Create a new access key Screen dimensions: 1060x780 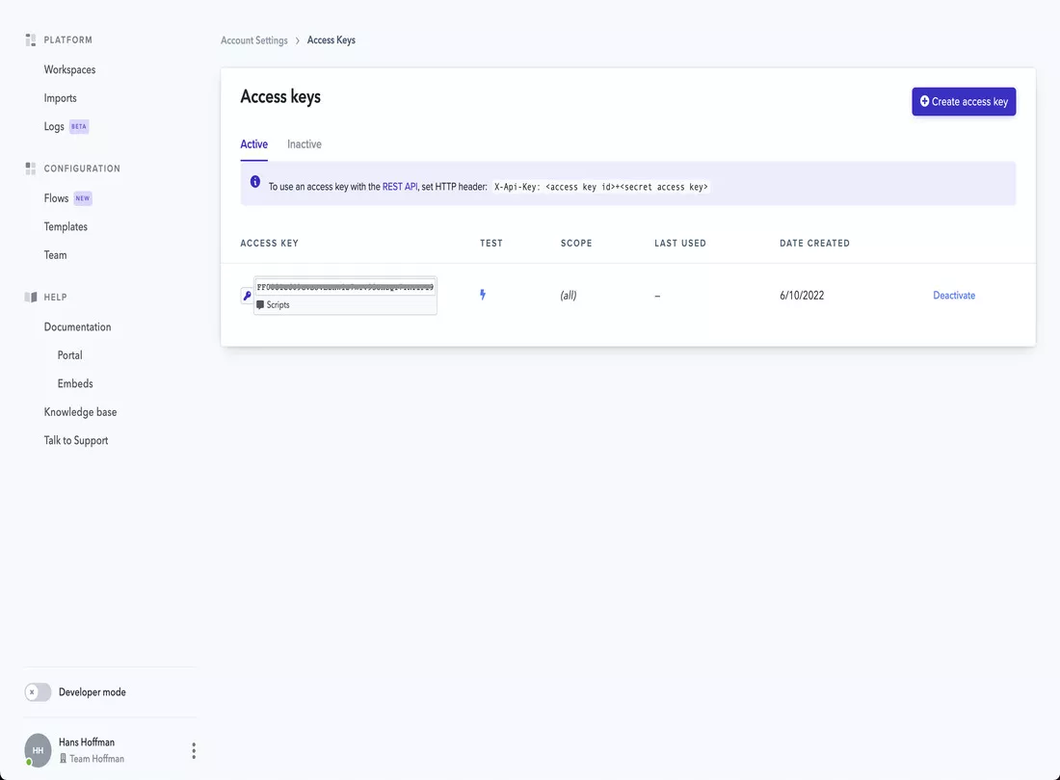click(964, 101)
